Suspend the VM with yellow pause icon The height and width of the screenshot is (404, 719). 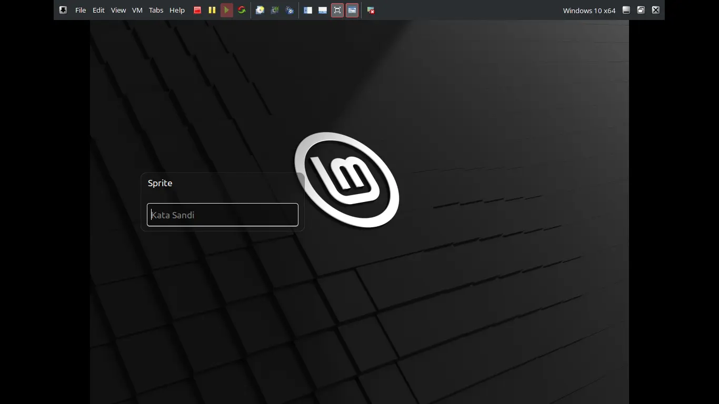click(212, 10)
